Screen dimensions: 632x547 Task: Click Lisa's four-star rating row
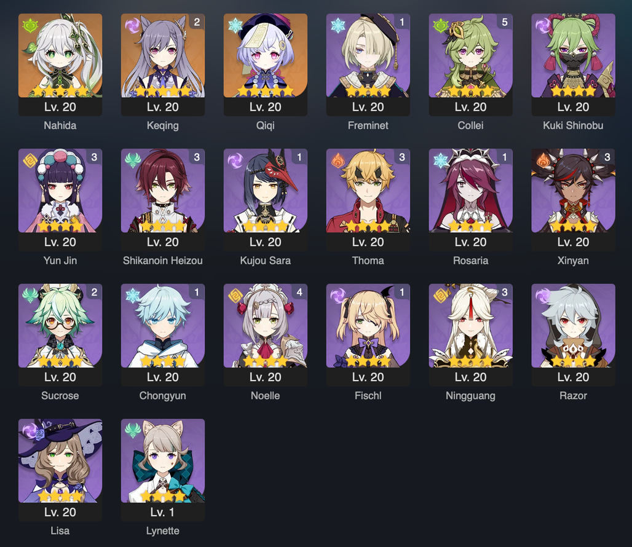tap(60, 495)
